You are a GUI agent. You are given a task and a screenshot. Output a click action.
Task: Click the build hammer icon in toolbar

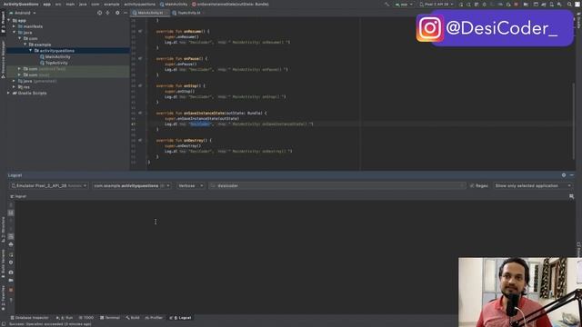387,5
